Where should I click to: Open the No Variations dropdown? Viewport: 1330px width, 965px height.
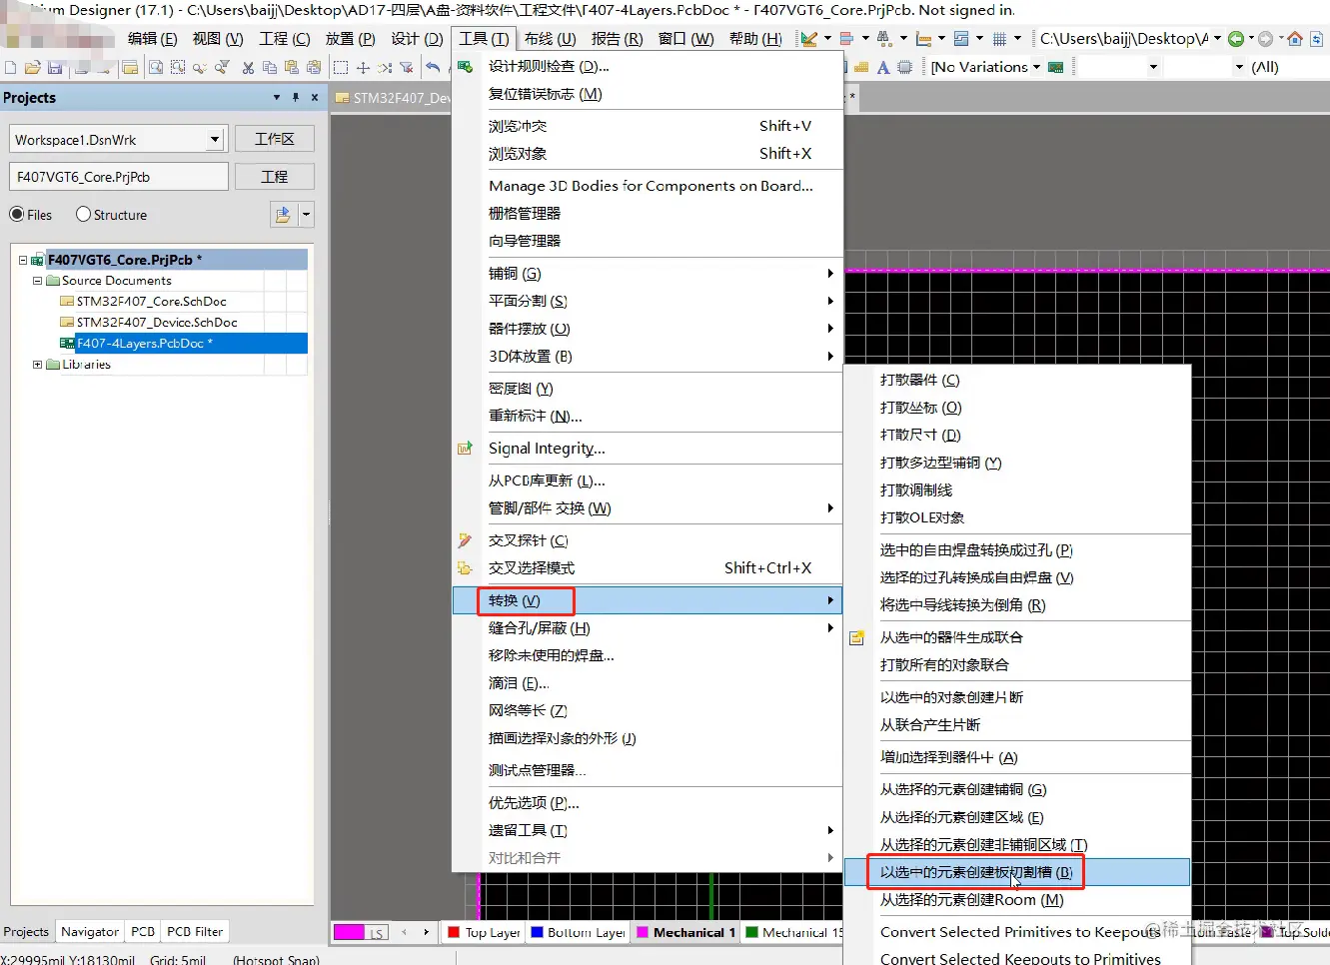[1036, 67]
